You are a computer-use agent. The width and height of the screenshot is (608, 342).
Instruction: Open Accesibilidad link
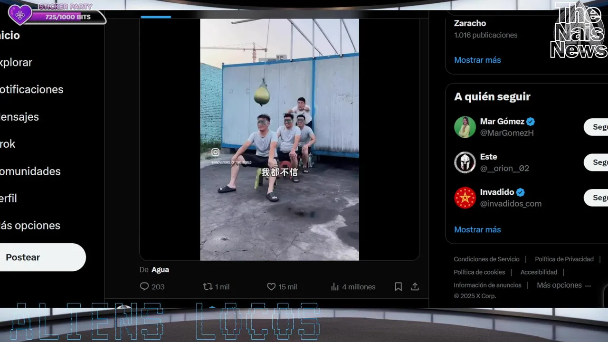click(539, 272)
